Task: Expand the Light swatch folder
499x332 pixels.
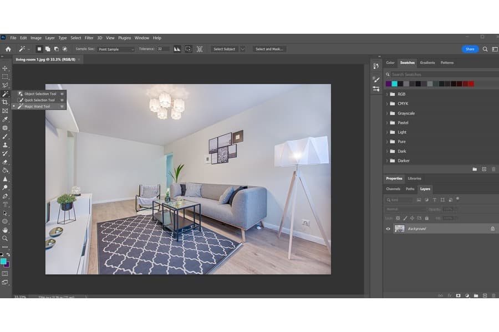Action: [387, 132]
